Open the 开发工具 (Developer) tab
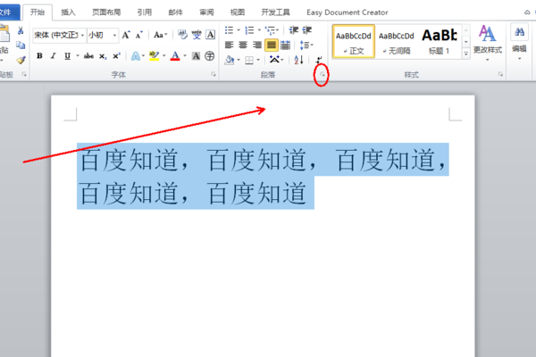 pos(275,12)
